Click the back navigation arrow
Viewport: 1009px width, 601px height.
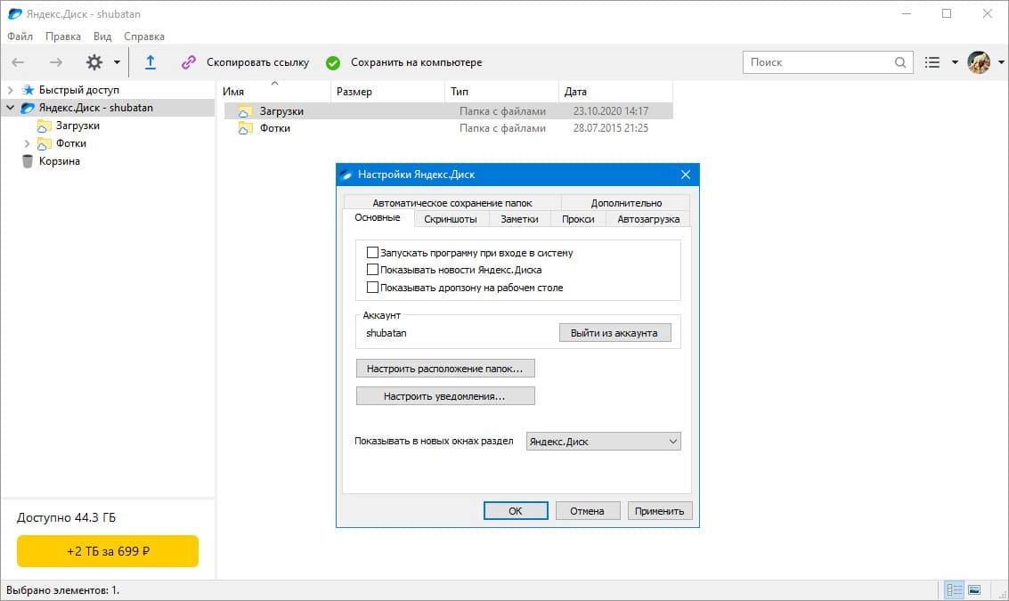(x=18, y=62)
